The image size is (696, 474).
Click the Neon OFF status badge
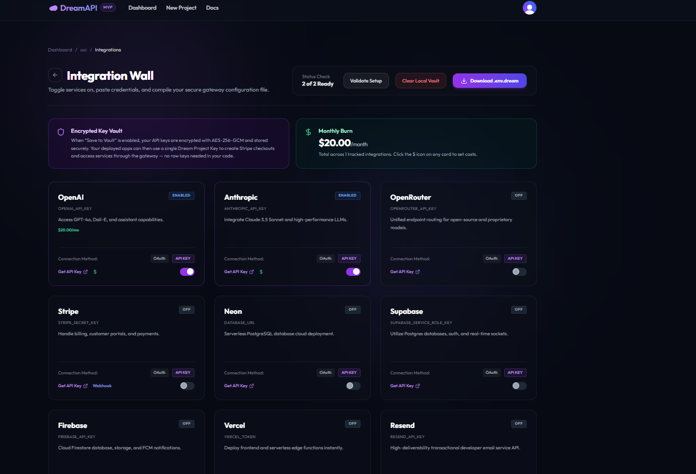(x=353, y=310)
